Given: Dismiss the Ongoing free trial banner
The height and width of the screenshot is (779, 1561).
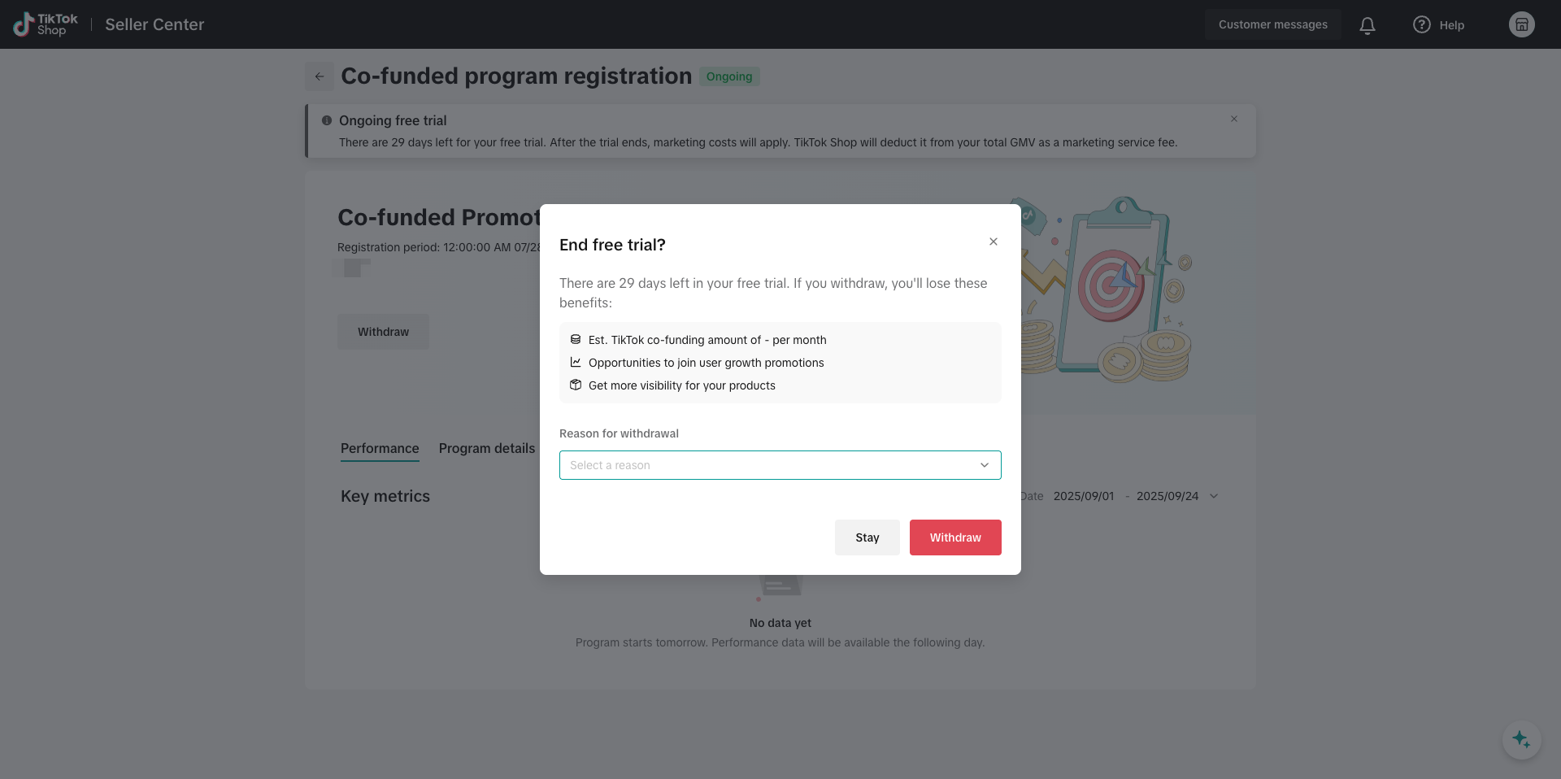Looking at the screenshot, I should coord(1234,119).
